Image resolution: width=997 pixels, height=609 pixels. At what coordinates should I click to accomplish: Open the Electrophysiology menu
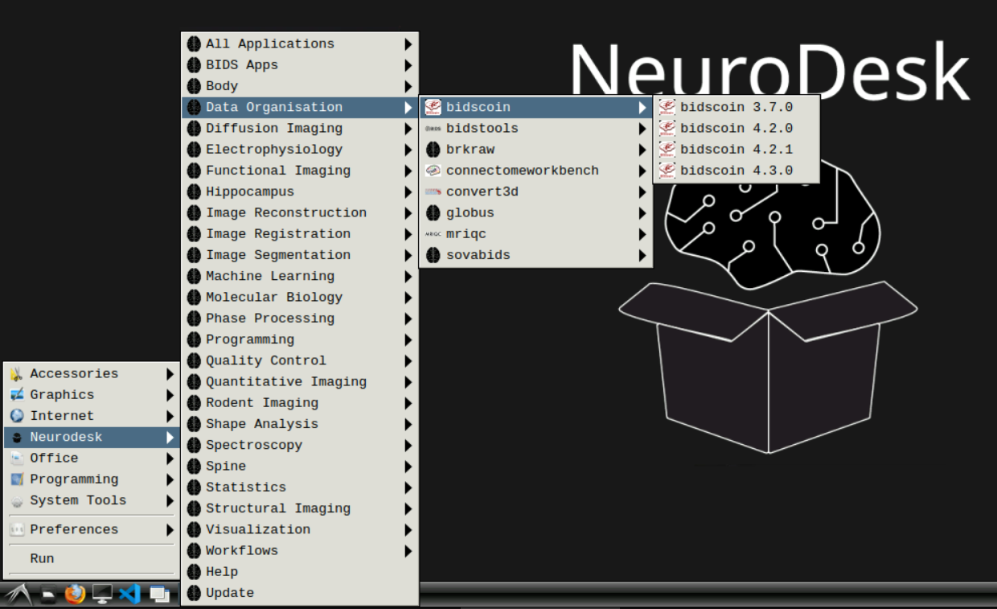[300, 150]
